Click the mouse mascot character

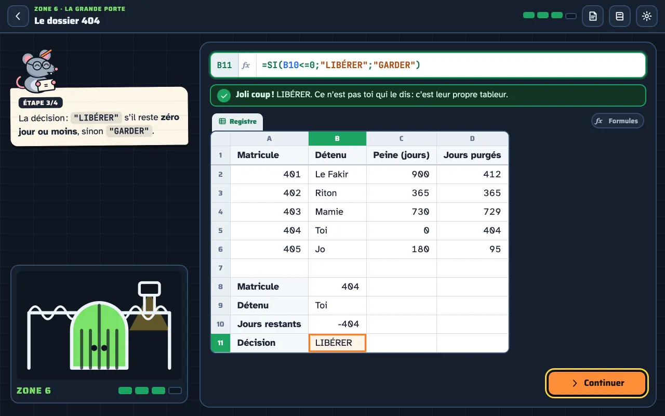(36, 71)
